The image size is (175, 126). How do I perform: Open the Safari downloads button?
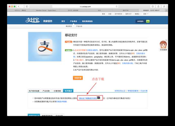(153, 7)
